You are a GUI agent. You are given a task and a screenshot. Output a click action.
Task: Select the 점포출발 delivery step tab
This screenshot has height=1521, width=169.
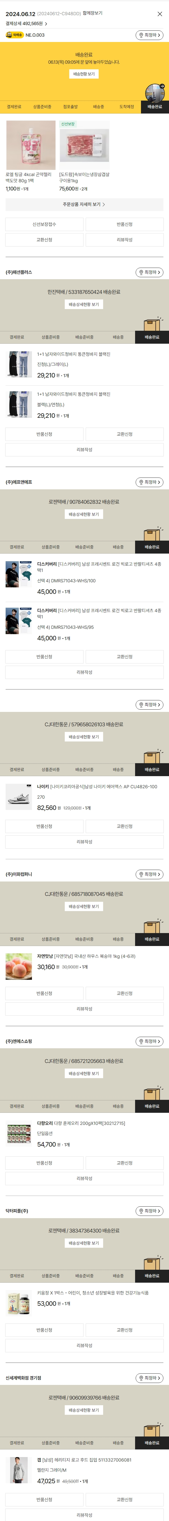(x=70, y=107)
